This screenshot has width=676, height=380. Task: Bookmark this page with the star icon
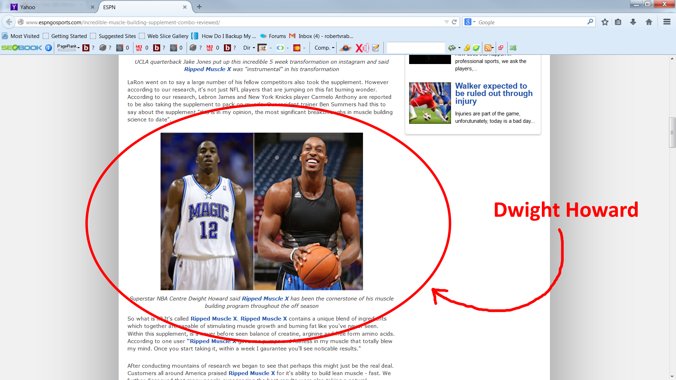[605, 22]
